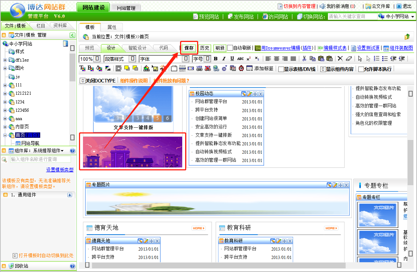Open the 设置模板类型 link
Viewport: 417px width, 272px height.
pyautogui.click(x=60, y=170)
